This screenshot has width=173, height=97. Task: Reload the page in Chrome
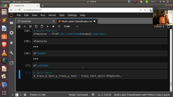click(19, 10)
